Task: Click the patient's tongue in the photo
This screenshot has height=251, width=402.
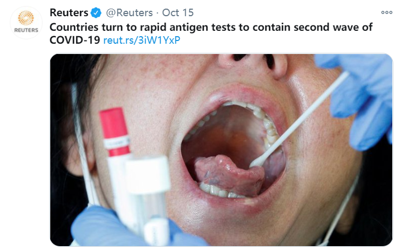Action: [x=230, y=174]
